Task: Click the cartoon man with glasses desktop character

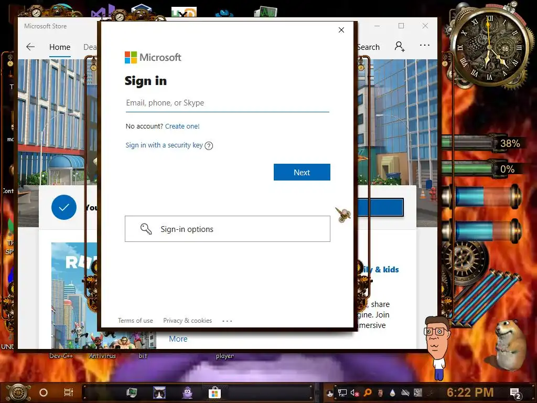Action: pyautogui.click(x=437, y=348)
